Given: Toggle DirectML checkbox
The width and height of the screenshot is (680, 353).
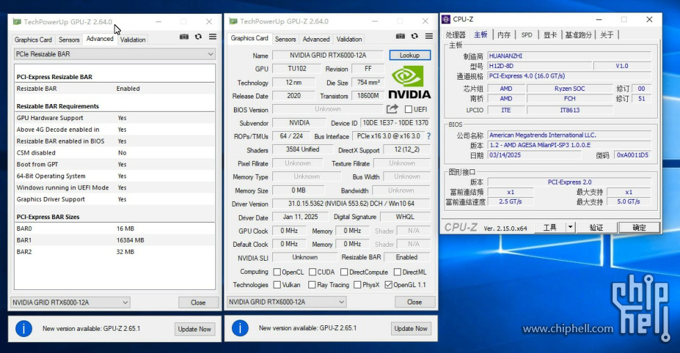Looking at the screenshot, I should (x=397, y=272).
